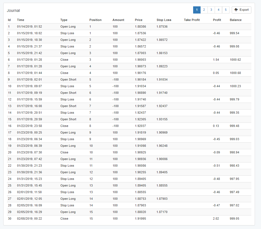The image size is (261, 229).
Task: Select stop loss value 1.90248
Action: tap(162, 146)
